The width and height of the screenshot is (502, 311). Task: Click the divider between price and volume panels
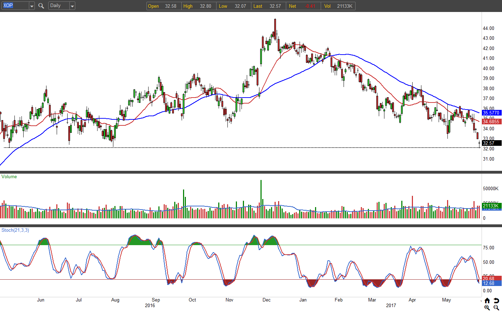tap(246, 172)
